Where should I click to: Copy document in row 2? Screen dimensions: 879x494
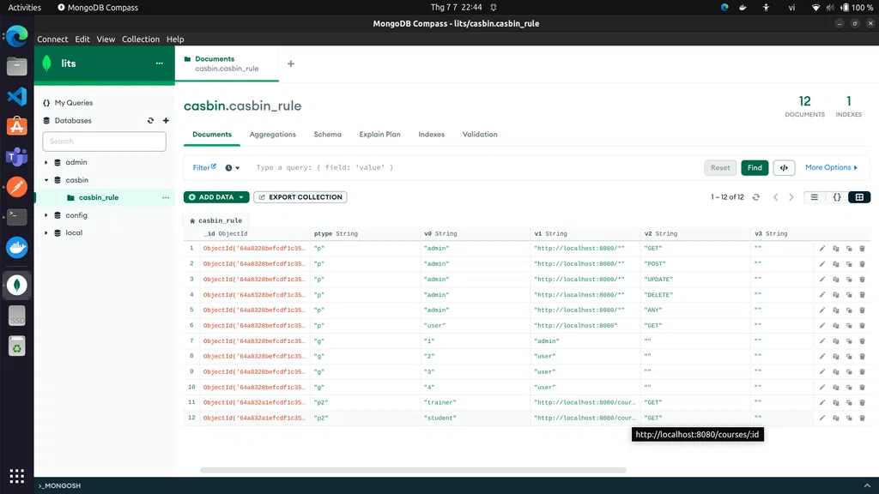[x=835, y=264]
